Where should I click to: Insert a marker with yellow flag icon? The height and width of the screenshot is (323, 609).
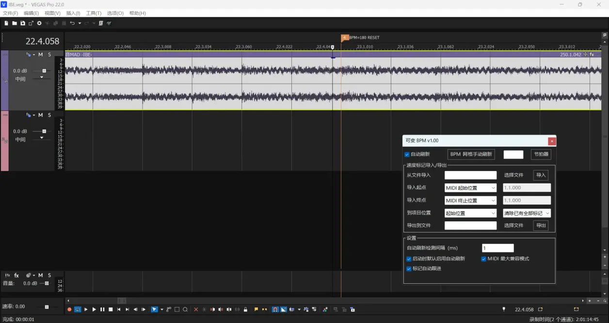tap(256, 309)
